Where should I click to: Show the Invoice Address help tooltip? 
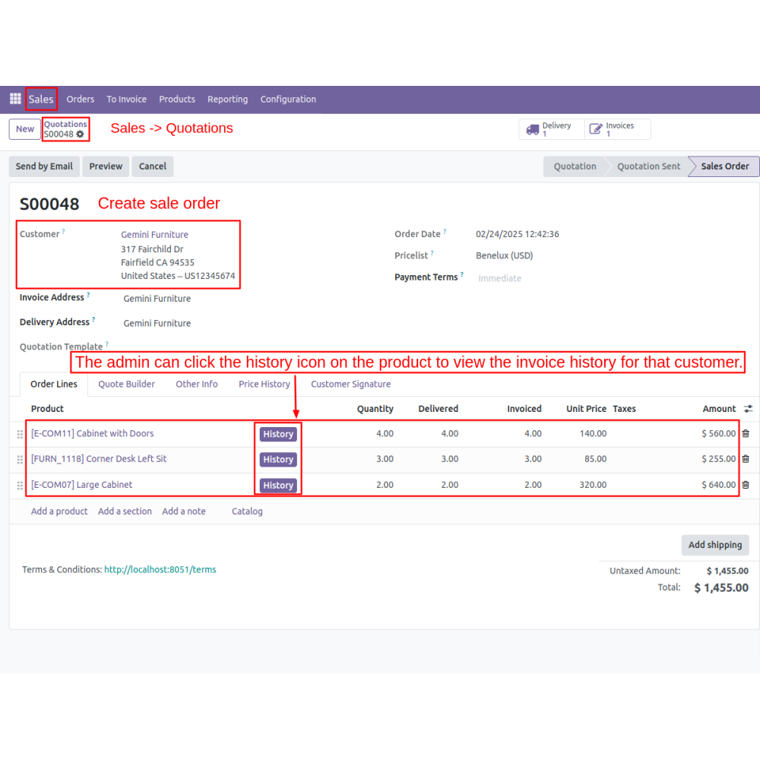coord(88,295)
